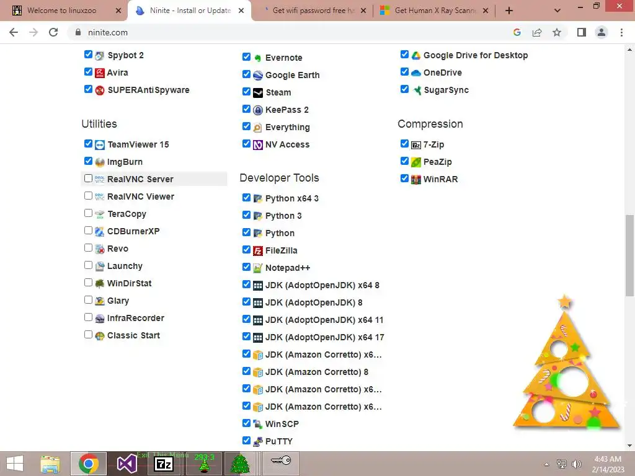Uncheck the SUPERAntiSpyware checkbox
Image resolution: width=635 pixels, height=476 pixels.
88,89
